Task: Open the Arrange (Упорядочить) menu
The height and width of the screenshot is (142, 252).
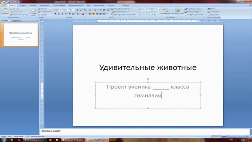Action: [x=165, y=11]
